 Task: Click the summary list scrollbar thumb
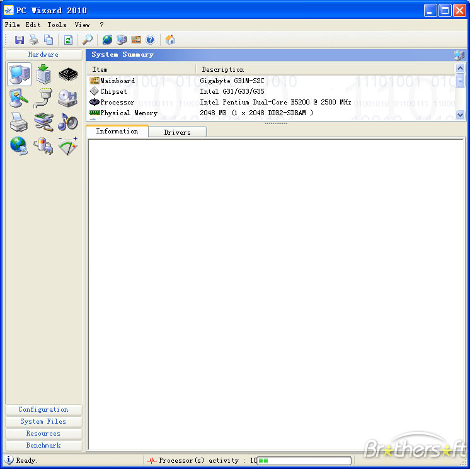[x=460, y=81]
